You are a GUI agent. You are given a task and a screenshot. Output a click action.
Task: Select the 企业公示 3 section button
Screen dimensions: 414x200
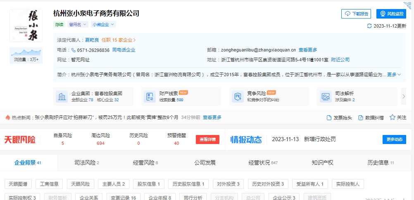[x=284, y=197]
